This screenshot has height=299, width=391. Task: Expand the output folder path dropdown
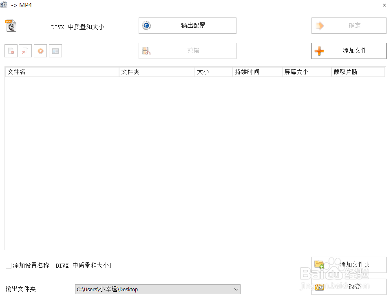pyautogui.click(x=236, y=289)
